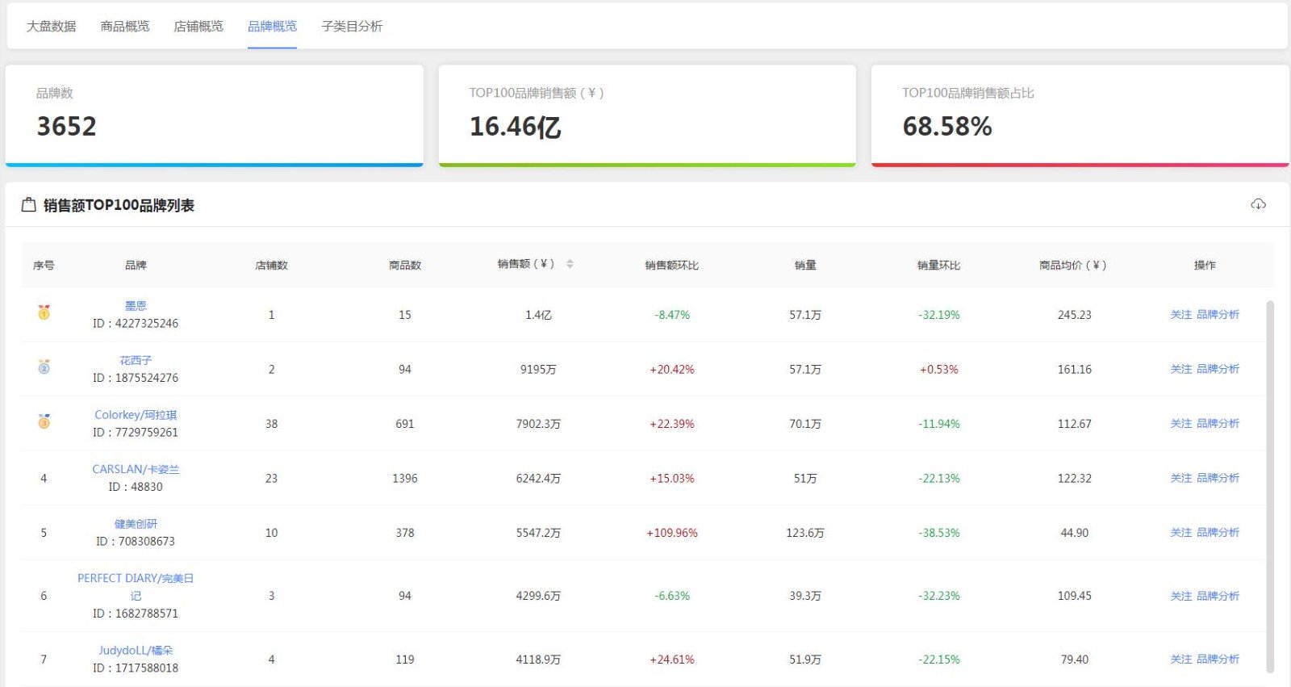
Task: Open 花西子 brand page
Action: [x=136, y=360]
